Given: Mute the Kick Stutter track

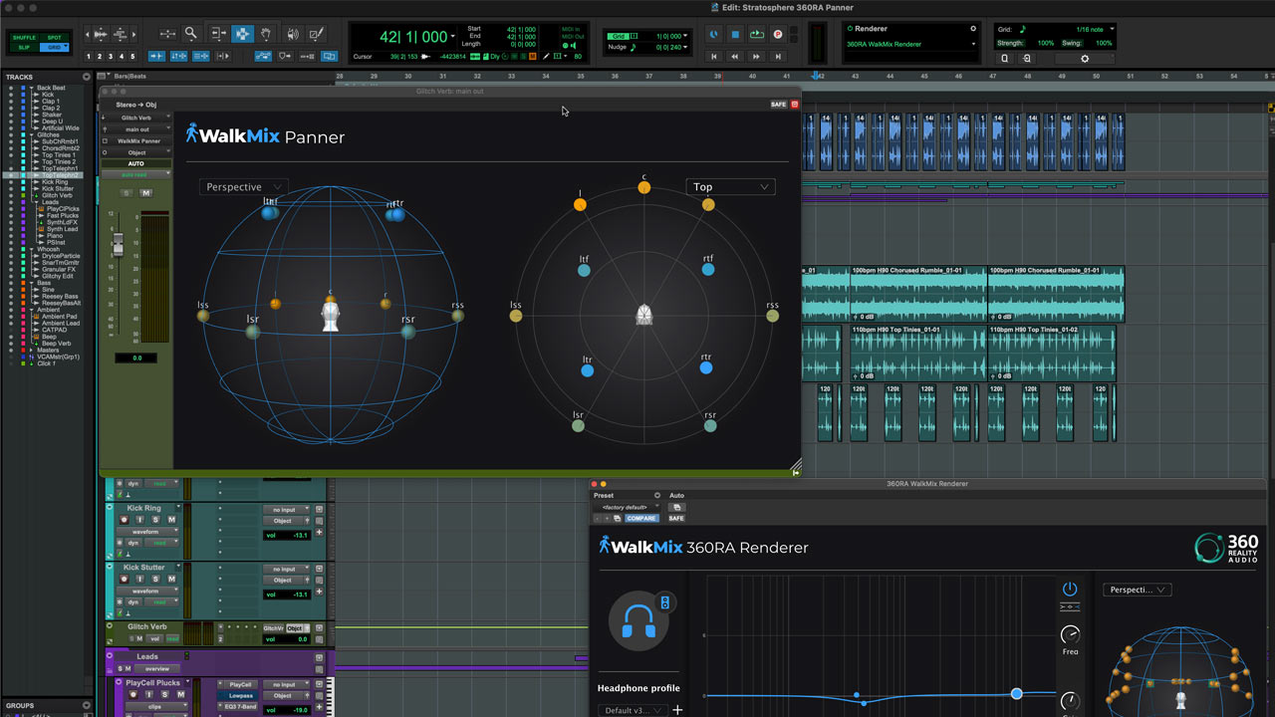Looking at the screenshot, I should (x=171, y=579).
